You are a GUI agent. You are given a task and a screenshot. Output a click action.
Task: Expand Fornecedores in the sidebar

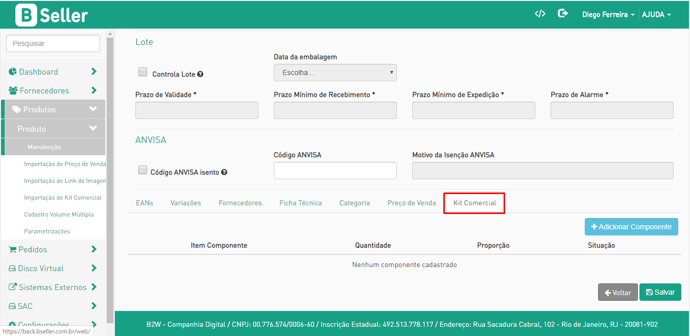tap(44, 91)
